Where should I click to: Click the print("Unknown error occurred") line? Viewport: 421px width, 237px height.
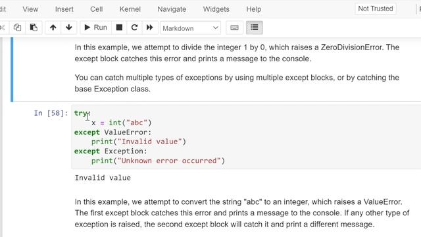(158, 161)
